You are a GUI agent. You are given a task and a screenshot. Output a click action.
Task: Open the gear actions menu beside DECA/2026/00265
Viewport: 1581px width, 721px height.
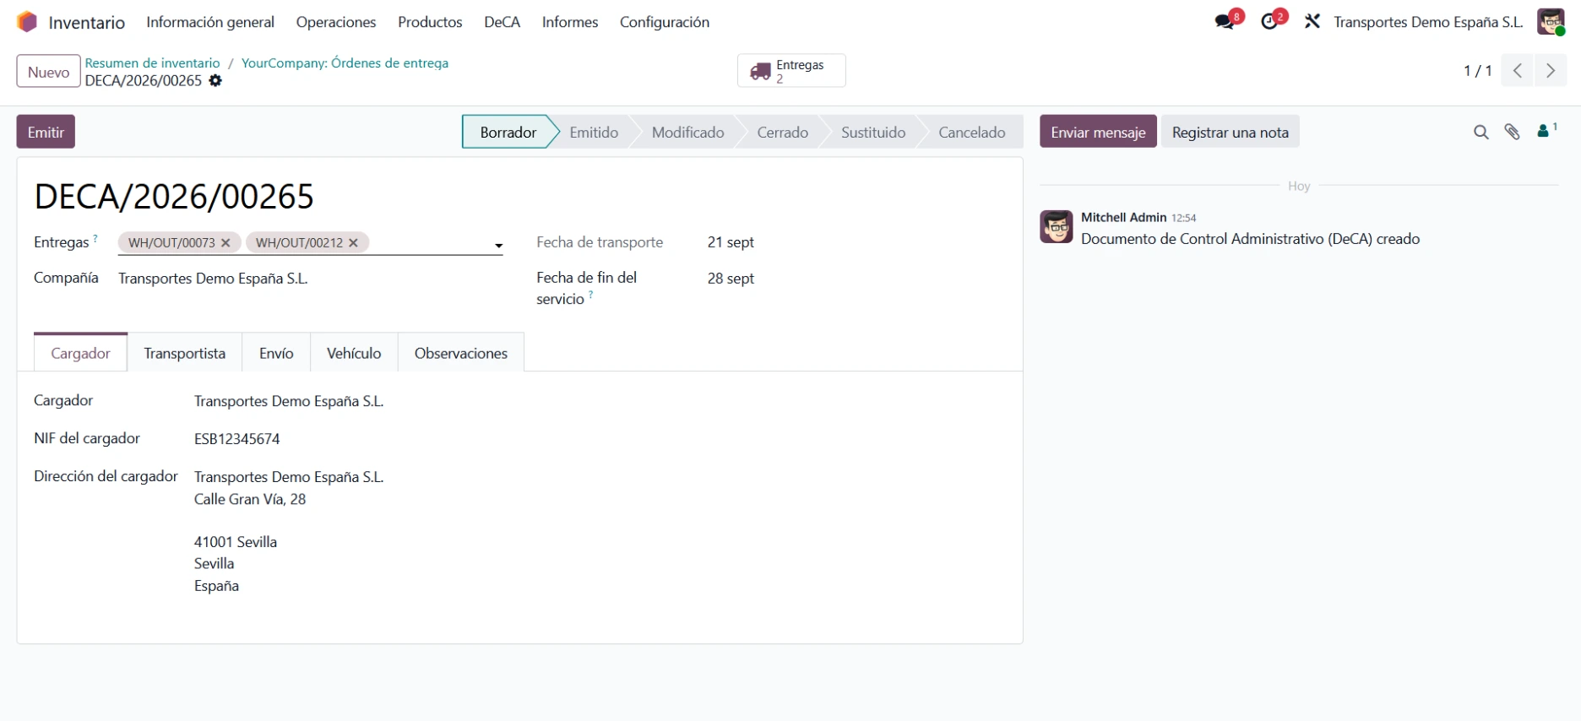pyautogui.click(x=215, y=81)
